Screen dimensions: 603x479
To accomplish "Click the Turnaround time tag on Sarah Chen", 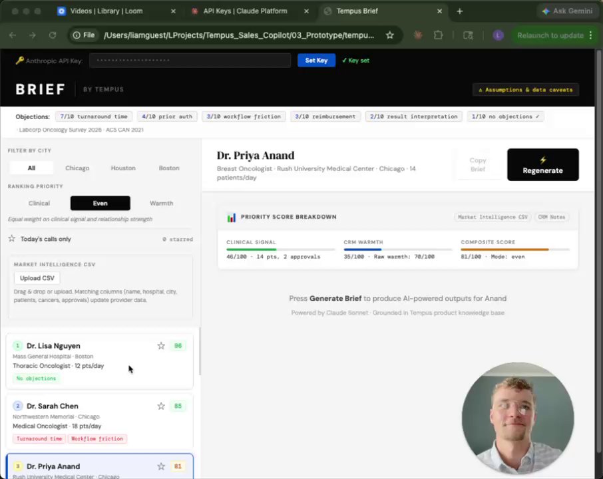I will (x=39, y=438).
